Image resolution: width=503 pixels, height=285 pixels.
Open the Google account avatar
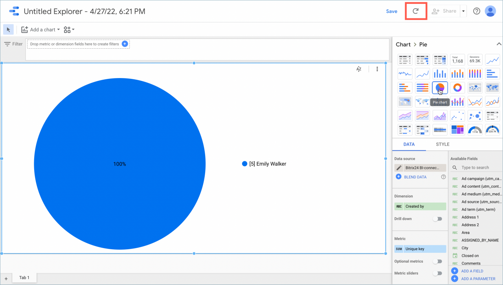490,11
